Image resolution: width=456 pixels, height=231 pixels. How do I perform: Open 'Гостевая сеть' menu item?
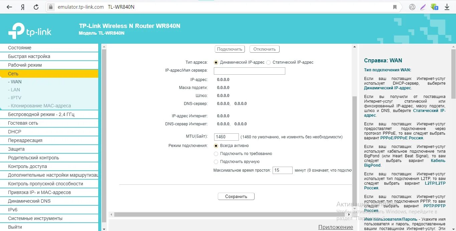click(x=49, y=123)
